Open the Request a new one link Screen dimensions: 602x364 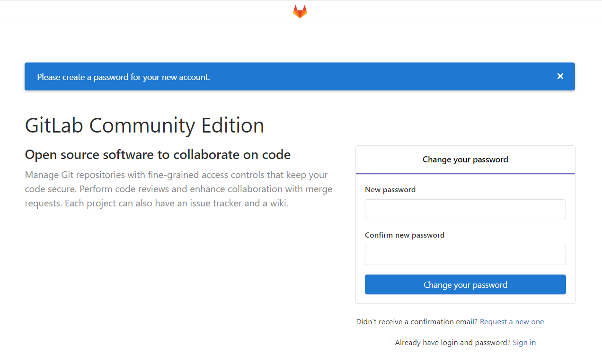coord(512,322)
